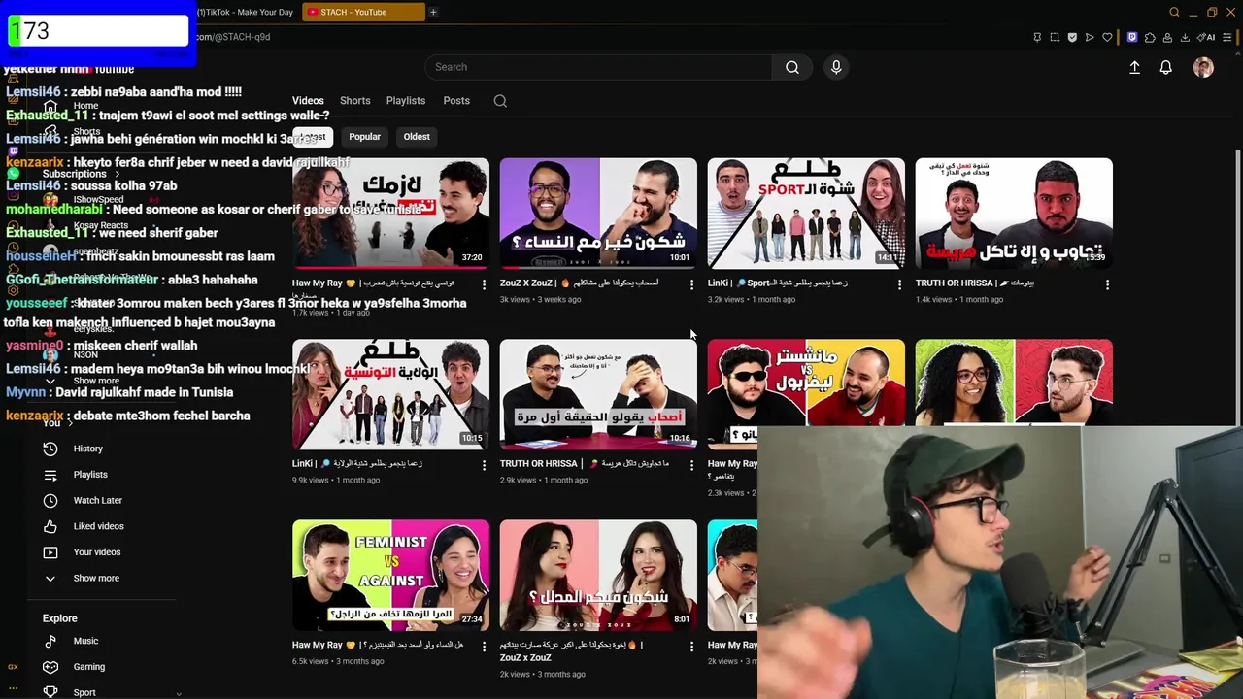Open the account avatar menu
Screen dimensions: 1243x699
click(x=1203, y=67)
